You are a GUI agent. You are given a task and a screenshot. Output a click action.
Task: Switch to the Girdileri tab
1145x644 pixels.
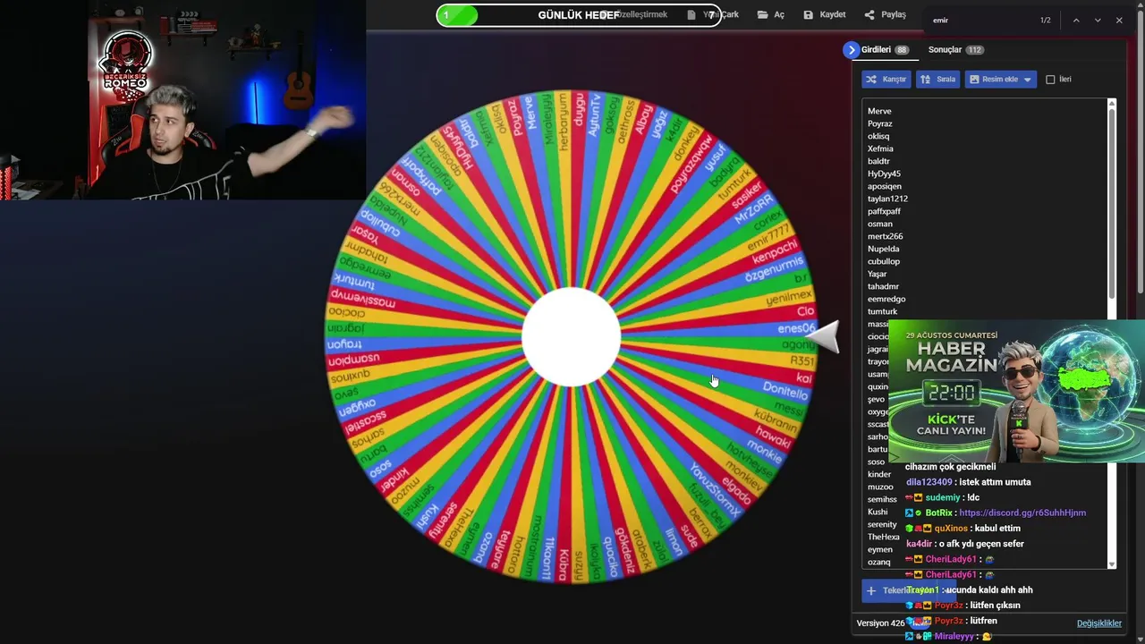pyautogui.click(x=885, y=50)
